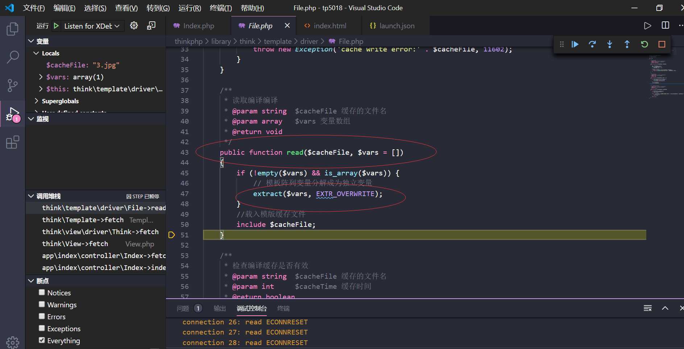Expand the Superglobals scope
The height and width of the screenshot is (349, 684).
pos(36,101)
